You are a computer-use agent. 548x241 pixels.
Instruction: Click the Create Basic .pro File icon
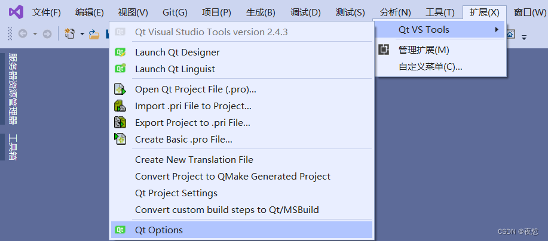pos(120,140)
